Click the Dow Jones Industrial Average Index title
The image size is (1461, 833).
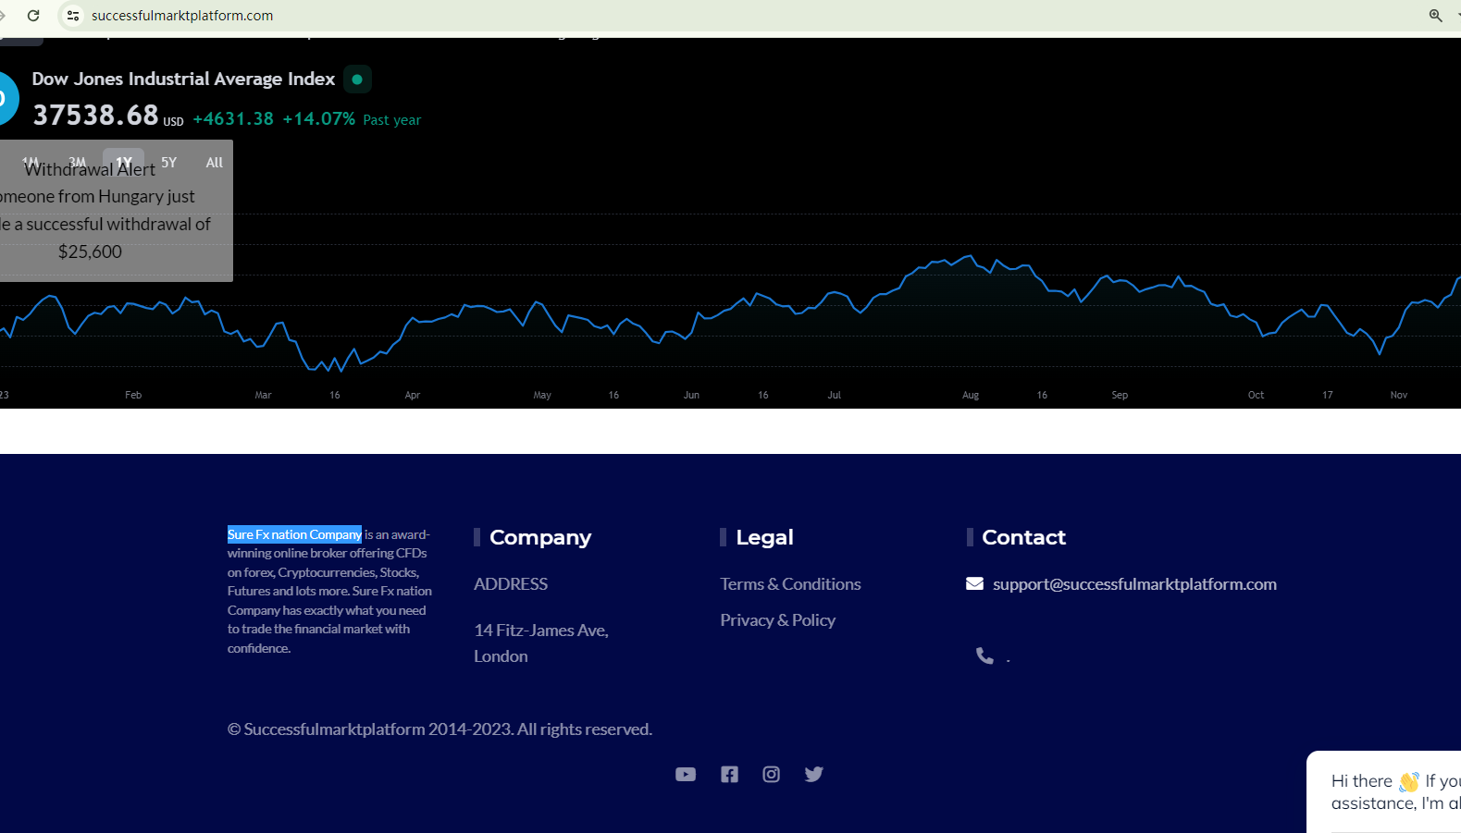tap(183, 80)
